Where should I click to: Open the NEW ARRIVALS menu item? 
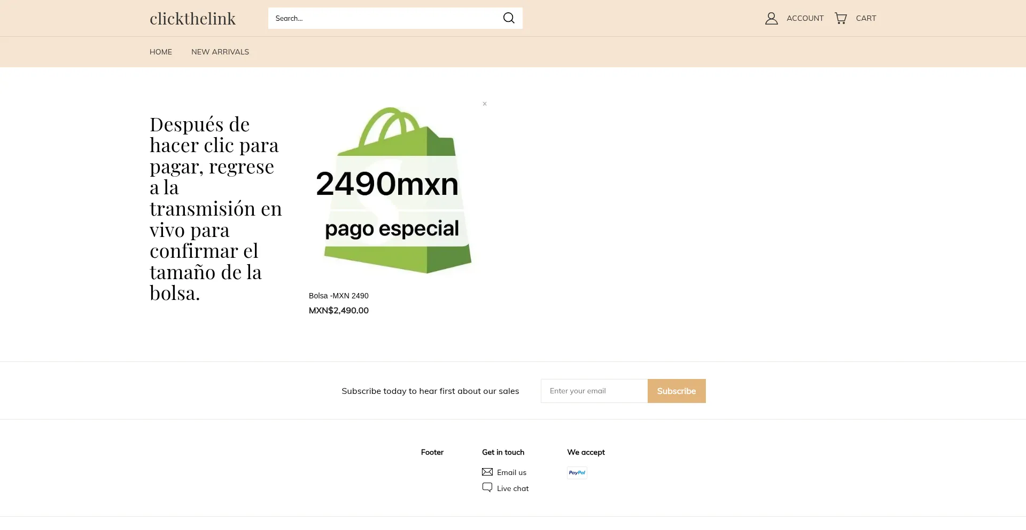(x=220, y=52)
